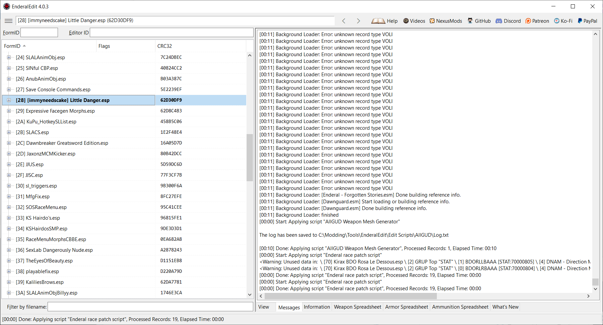603x325 pixels.
Task: Select the [32] SOSRaceMenu.esp row
Action: coord(124,207)
